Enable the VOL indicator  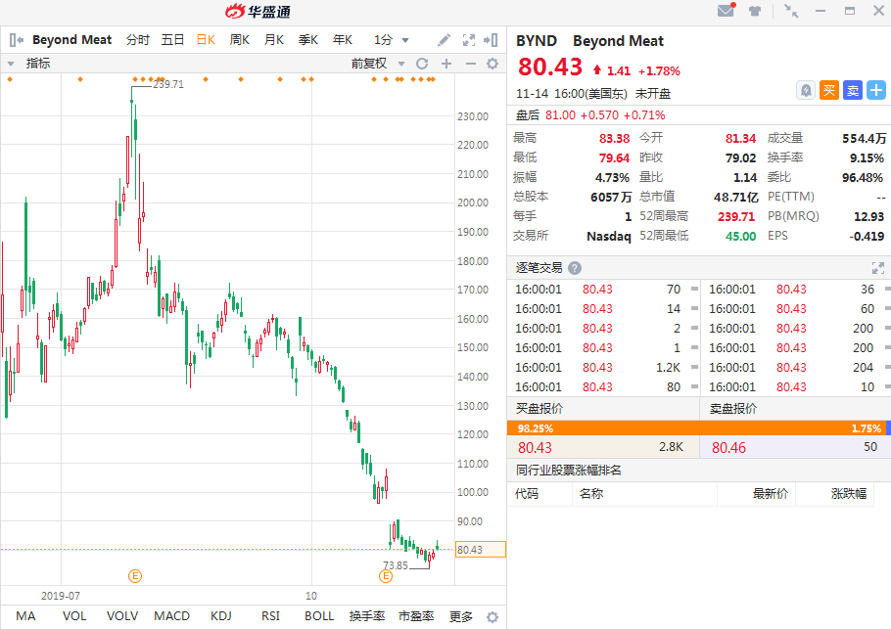click(x=74, y=616)
